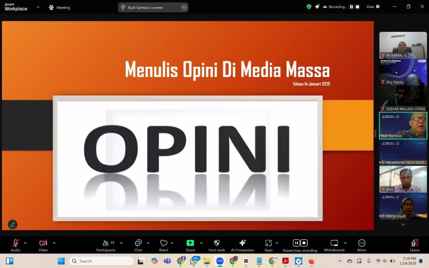Image resolution: width=429 pixels, height=268 pixels.
Task: Open the More options menu
Action: click(361, 244)
